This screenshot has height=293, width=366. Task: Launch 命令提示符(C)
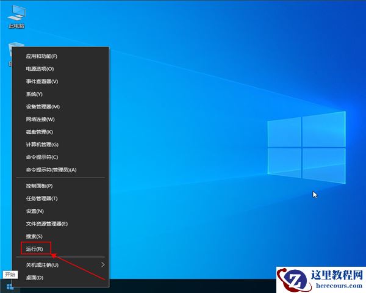point(60,157)
